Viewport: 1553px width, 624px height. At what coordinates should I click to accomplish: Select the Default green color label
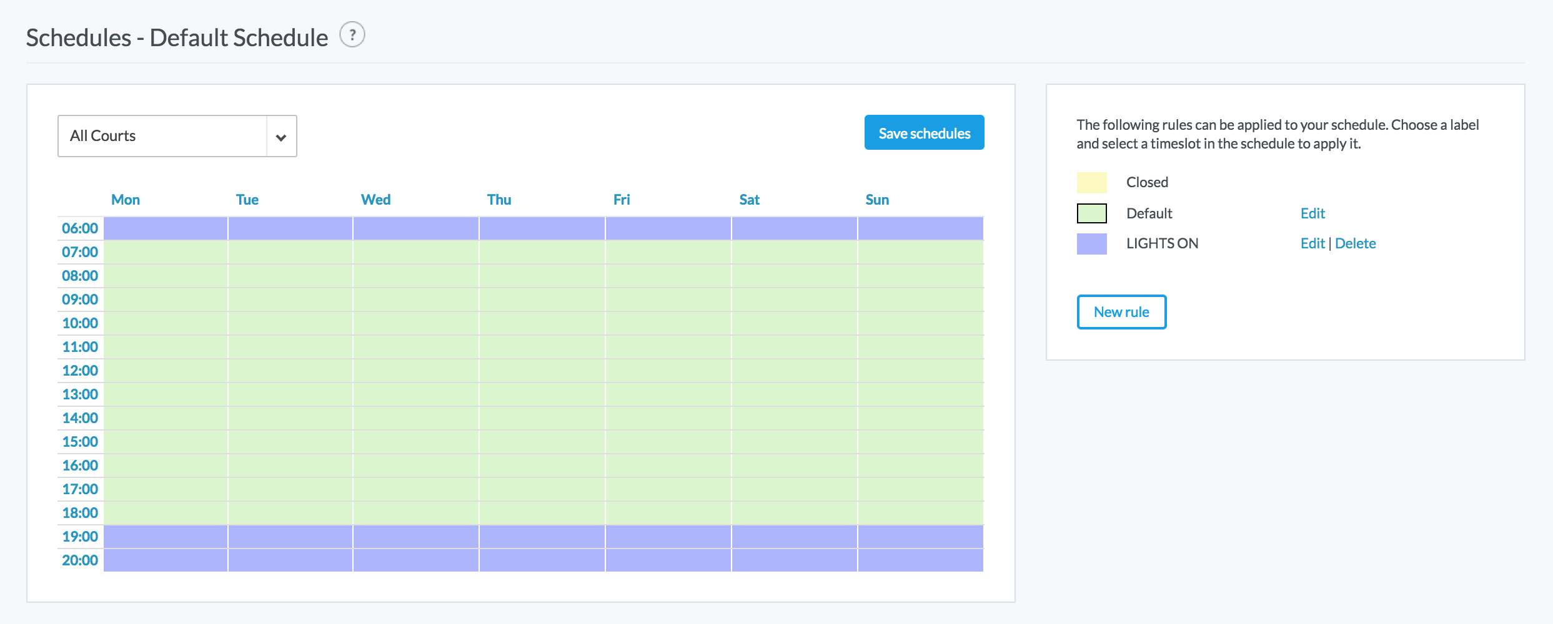[1091, 213]
